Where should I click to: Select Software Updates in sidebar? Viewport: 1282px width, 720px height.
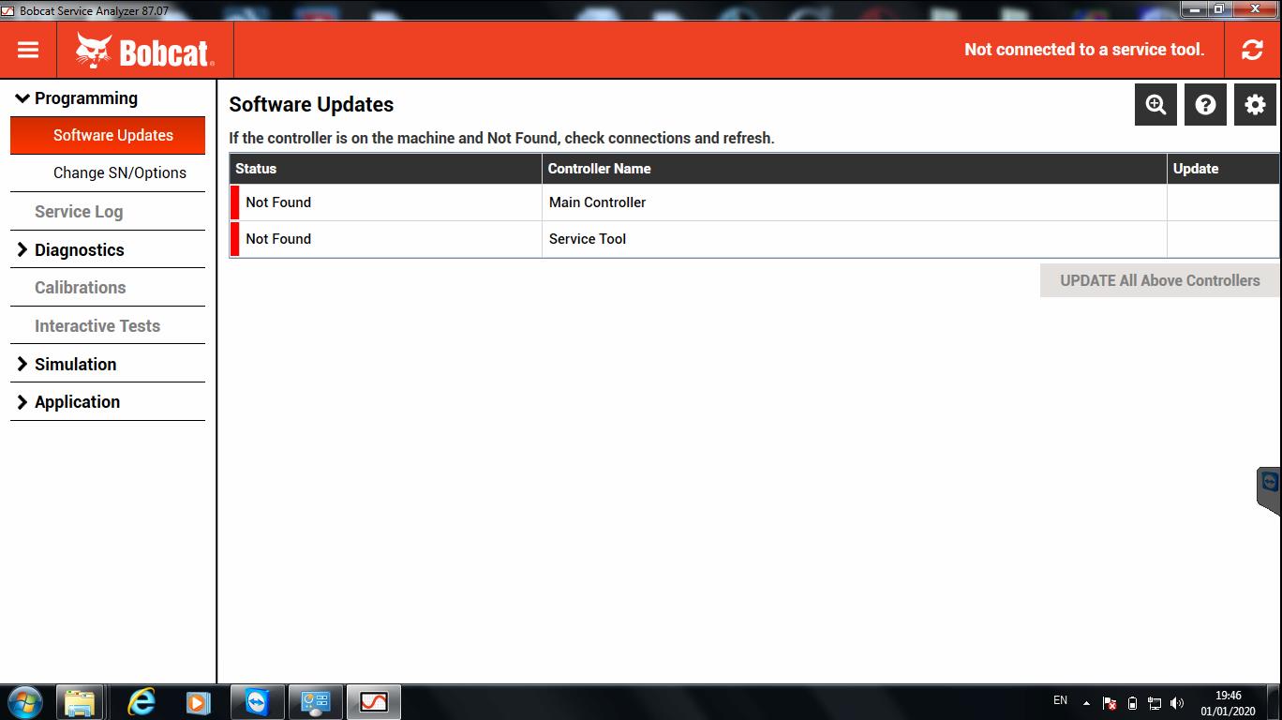108,135
